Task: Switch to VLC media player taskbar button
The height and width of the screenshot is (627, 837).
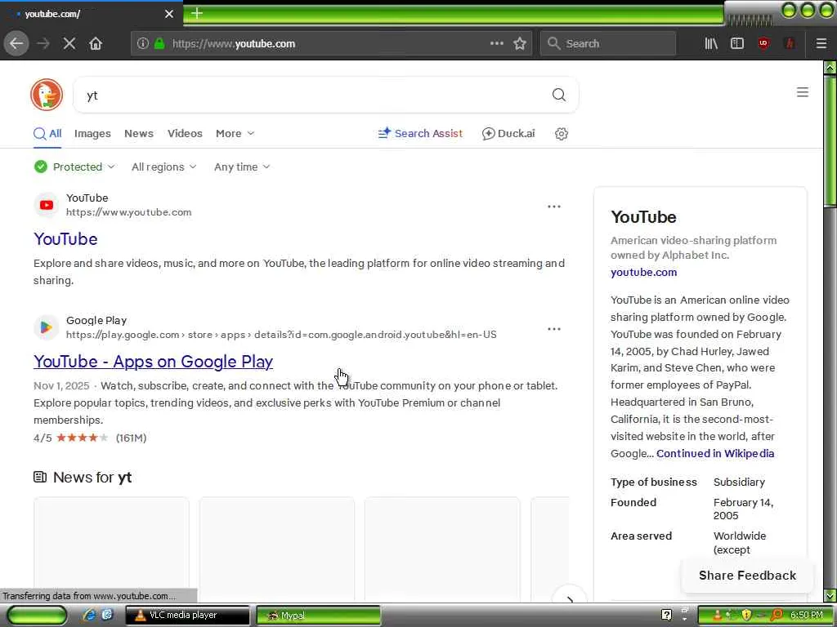Action: tap(187, 616)
